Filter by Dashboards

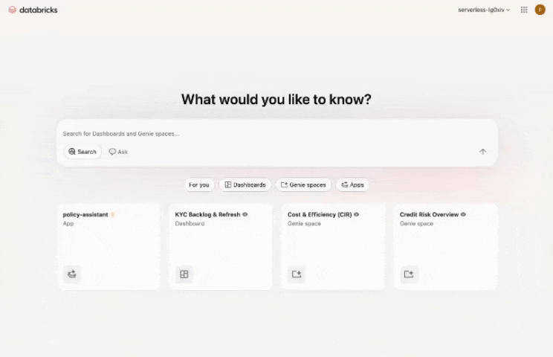tap(245, 185)
